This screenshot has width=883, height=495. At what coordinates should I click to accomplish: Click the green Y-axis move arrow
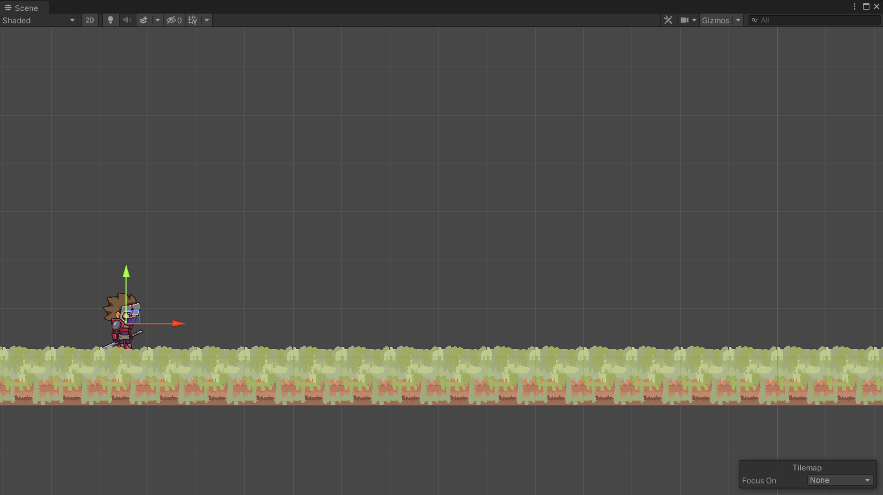coord(126,271)
